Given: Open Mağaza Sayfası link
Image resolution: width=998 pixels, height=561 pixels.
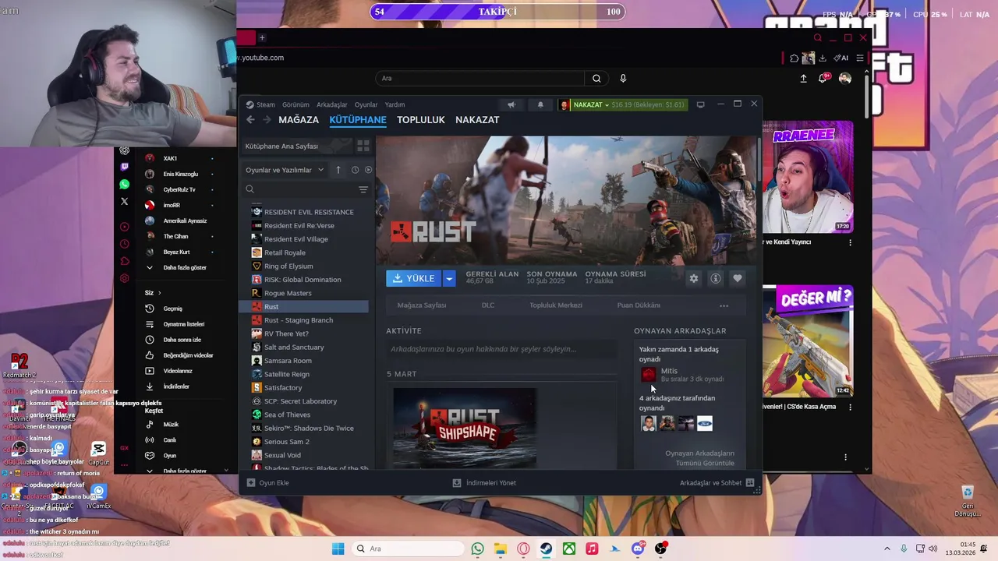Looking at the screenshot, I should point(422,305).
